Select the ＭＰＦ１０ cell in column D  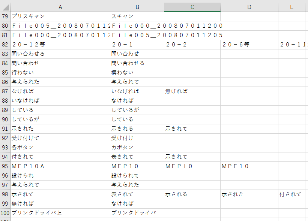click(x=249, y=166)
